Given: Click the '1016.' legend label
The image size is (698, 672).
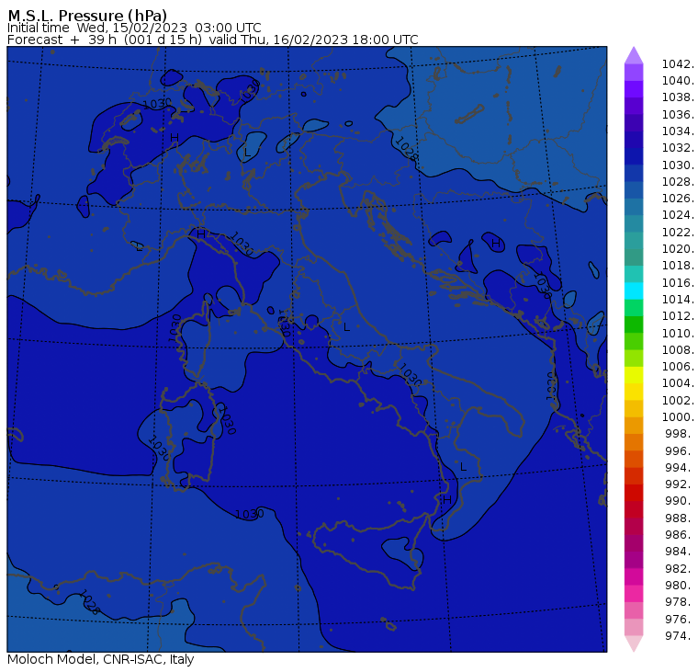Looking at the screenshot, I should click(x=678, y=282).
